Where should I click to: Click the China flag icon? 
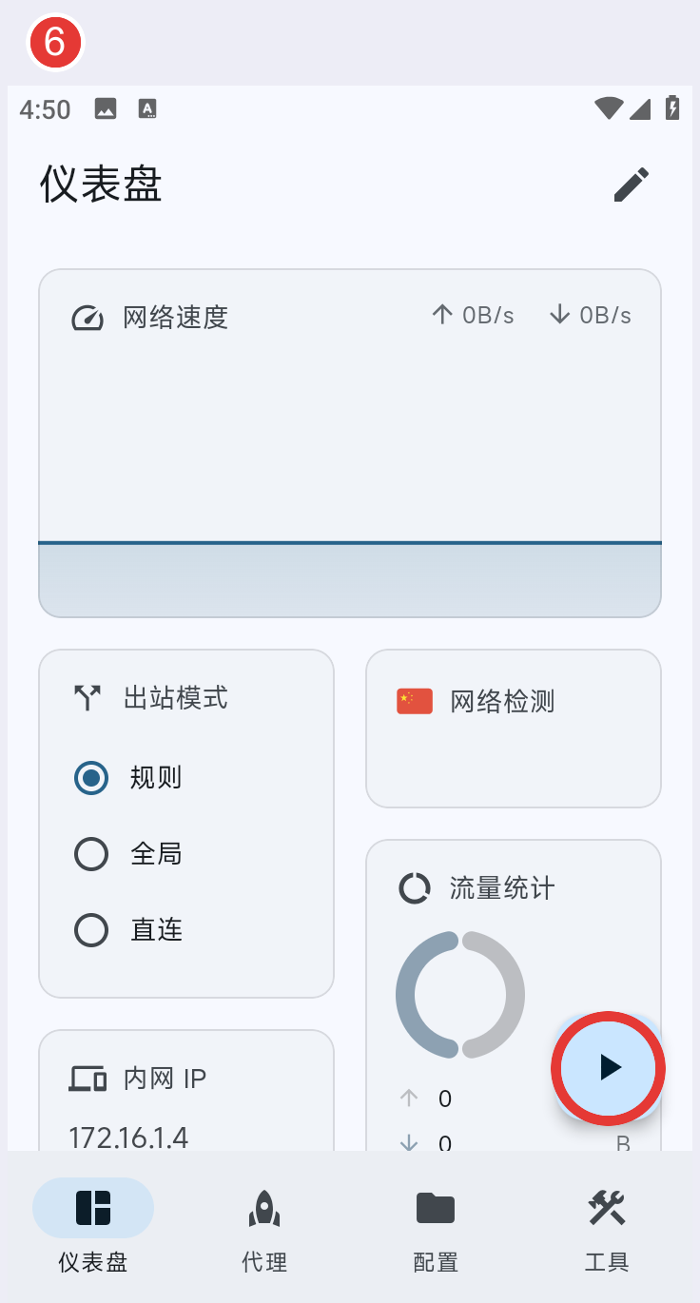pyautogui.click(x=415, y=702)
